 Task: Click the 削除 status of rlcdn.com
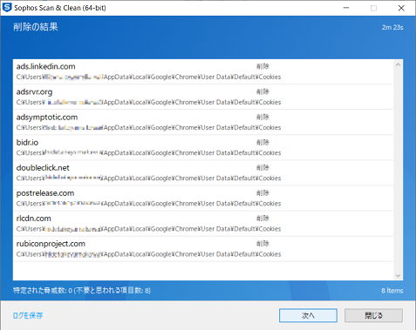(263, 219)
